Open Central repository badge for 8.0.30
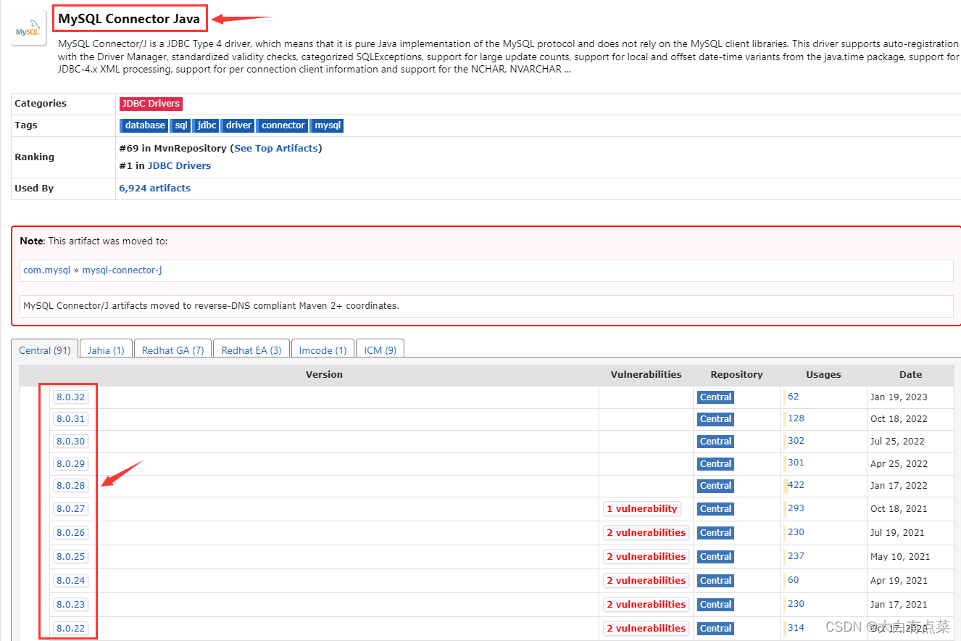Screen dimensions: 961x641 pyautogui.click(x=715, y=442)
